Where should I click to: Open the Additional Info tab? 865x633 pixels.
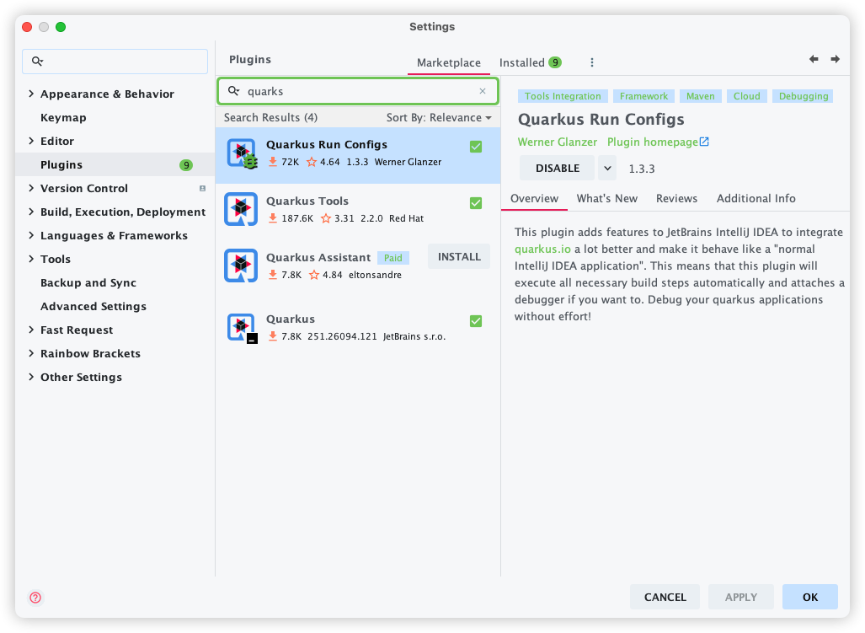pyautogui.click(x=756, y=199)
